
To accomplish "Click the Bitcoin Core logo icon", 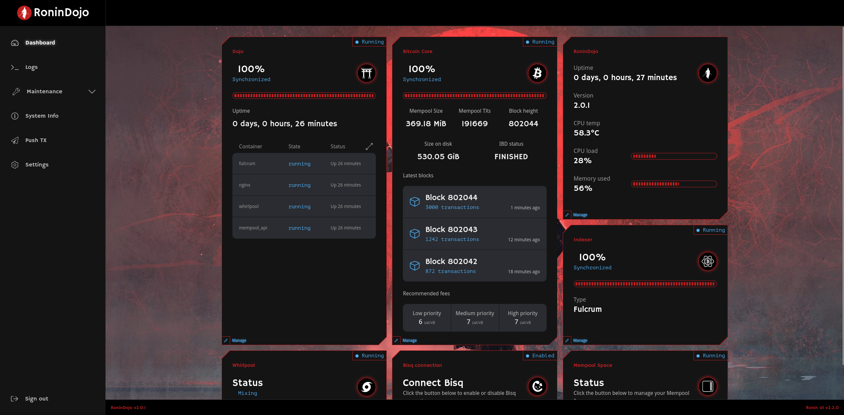I will tap(537, 73).
